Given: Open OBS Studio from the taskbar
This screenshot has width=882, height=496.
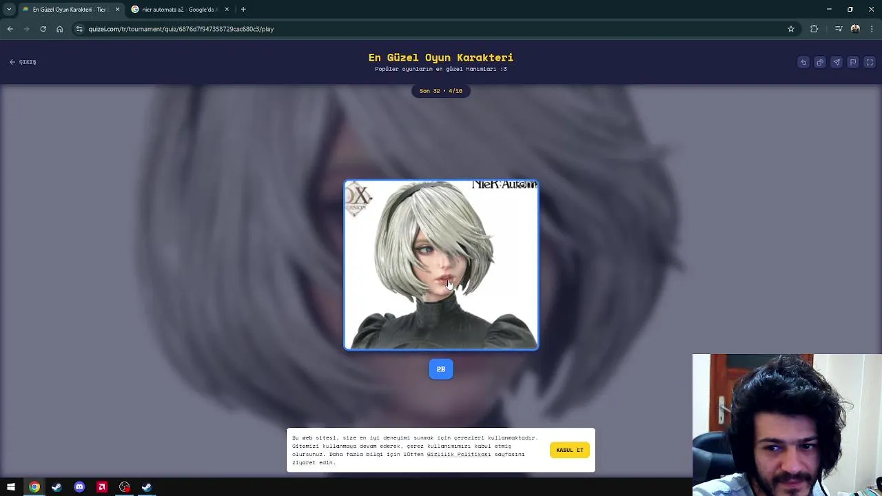Looking at the screenshot, I should (x=124, y=487).
